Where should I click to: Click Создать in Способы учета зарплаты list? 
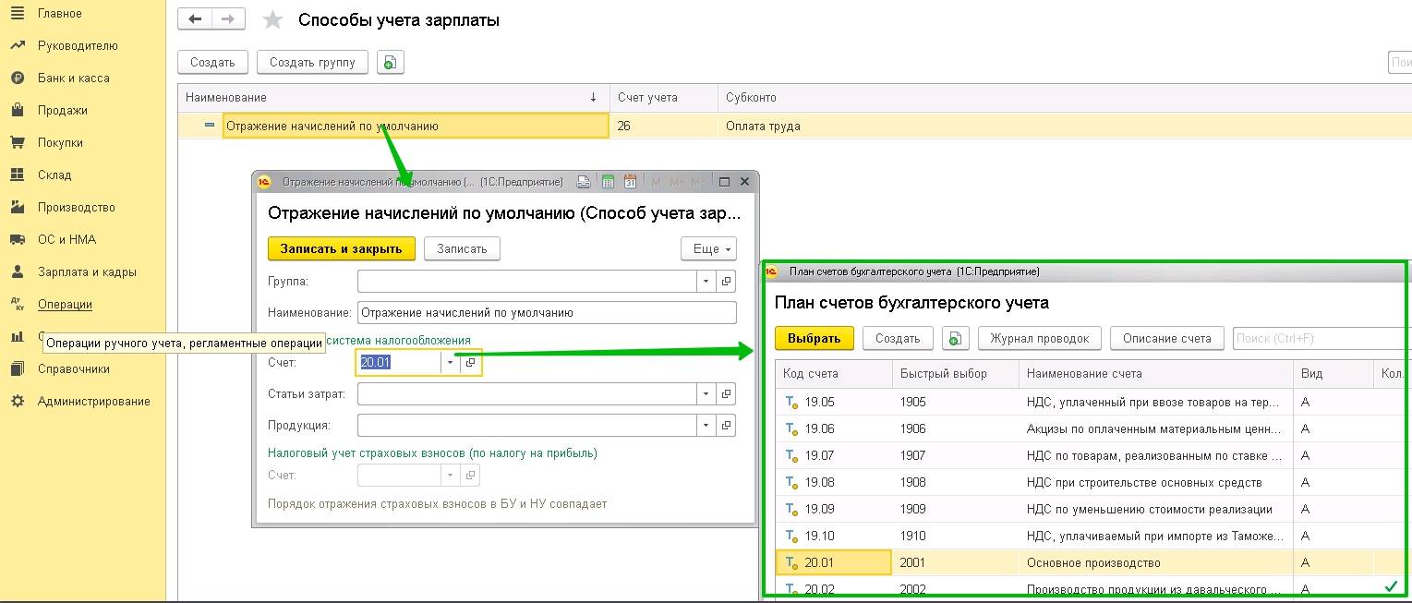pyautogui.click(x=212, y=63)
